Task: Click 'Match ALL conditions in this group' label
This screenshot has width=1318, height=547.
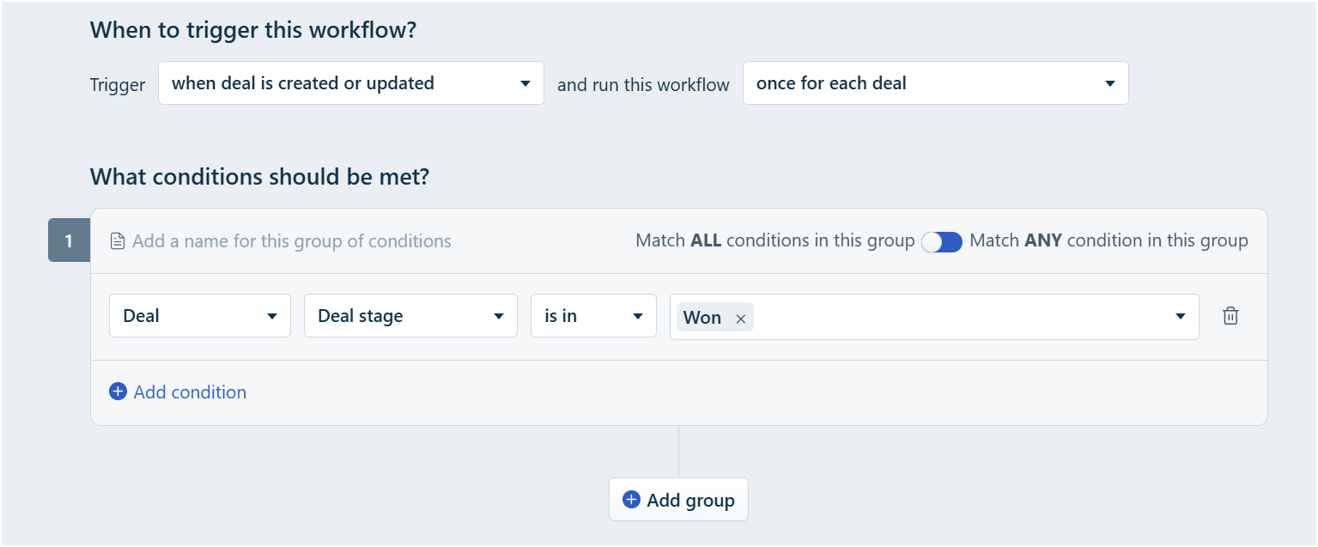Action: click(x=775, y=240)
